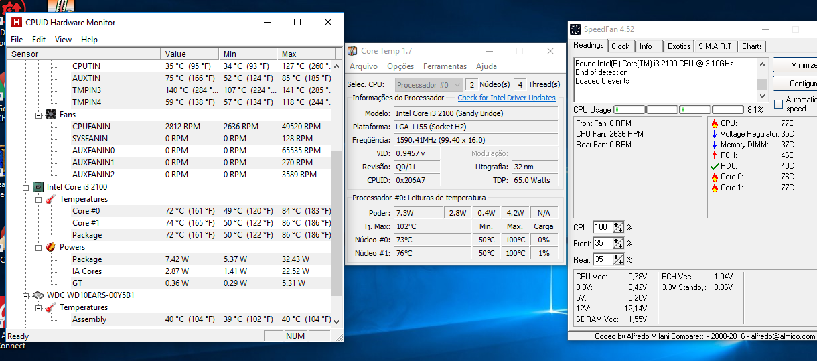Screen dimensions: 817x361
Task: Collapse the Fans node in sensor tree
Action: [39, 115]
